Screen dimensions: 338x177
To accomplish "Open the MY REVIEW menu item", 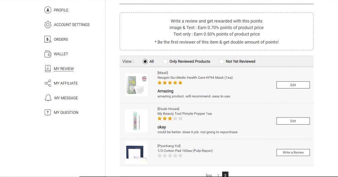I will tap(64, 69).
